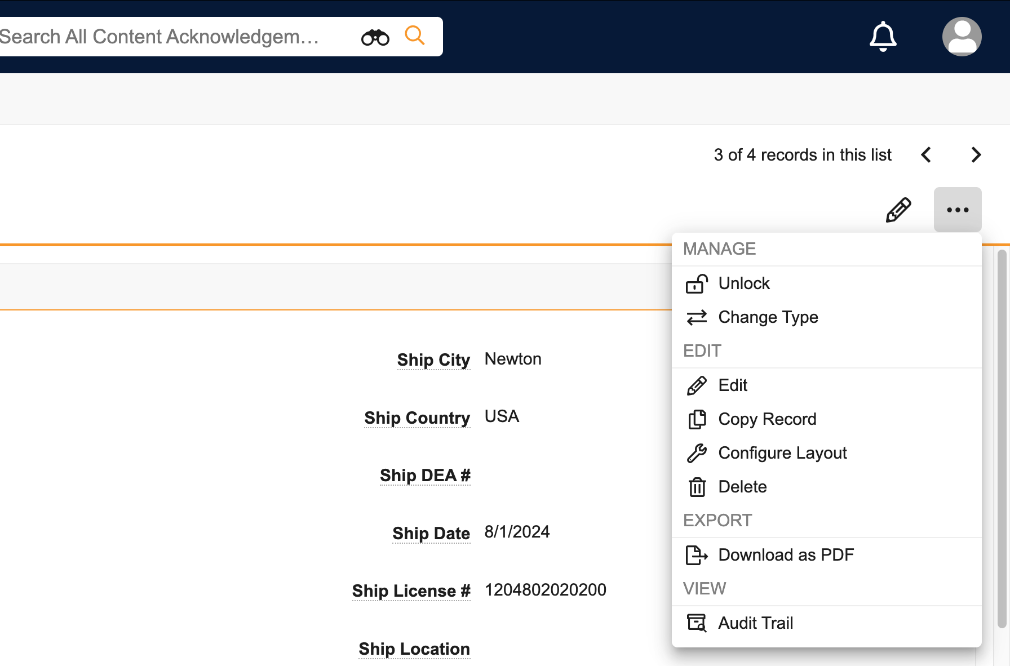Go to the previous record arrow
Screen dimensions: 1010x666
coord(926,155)
